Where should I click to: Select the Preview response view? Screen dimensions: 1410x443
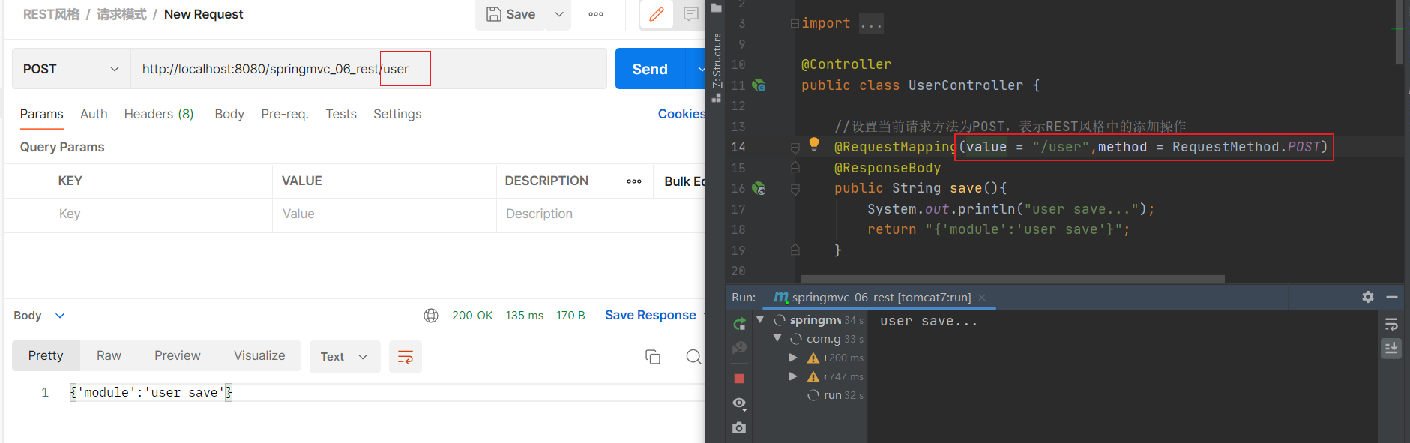[x=178, y=356]
